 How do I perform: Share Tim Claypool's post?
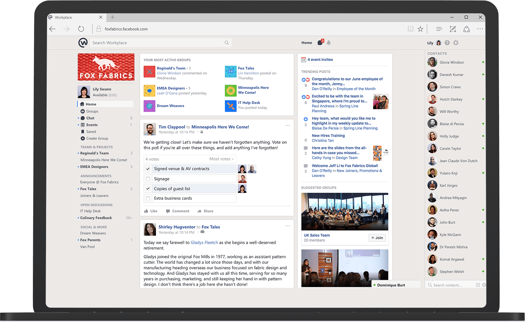(205, 211)
